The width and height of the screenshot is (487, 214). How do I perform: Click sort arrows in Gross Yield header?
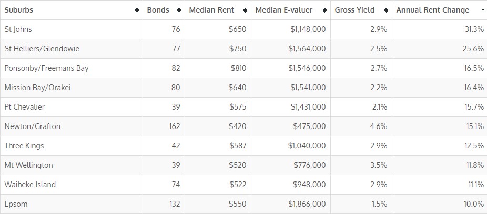(387, 10)
